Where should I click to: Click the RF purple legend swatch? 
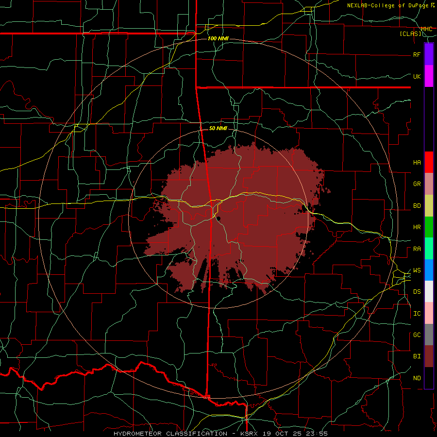coord(429,54)
